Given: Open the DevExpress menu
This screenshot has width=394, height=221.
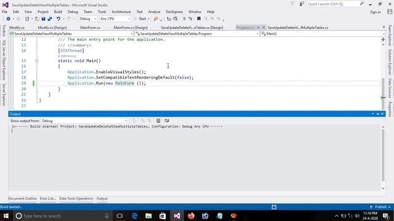Looking at the screenshot, I should click(x=174, y=12).
